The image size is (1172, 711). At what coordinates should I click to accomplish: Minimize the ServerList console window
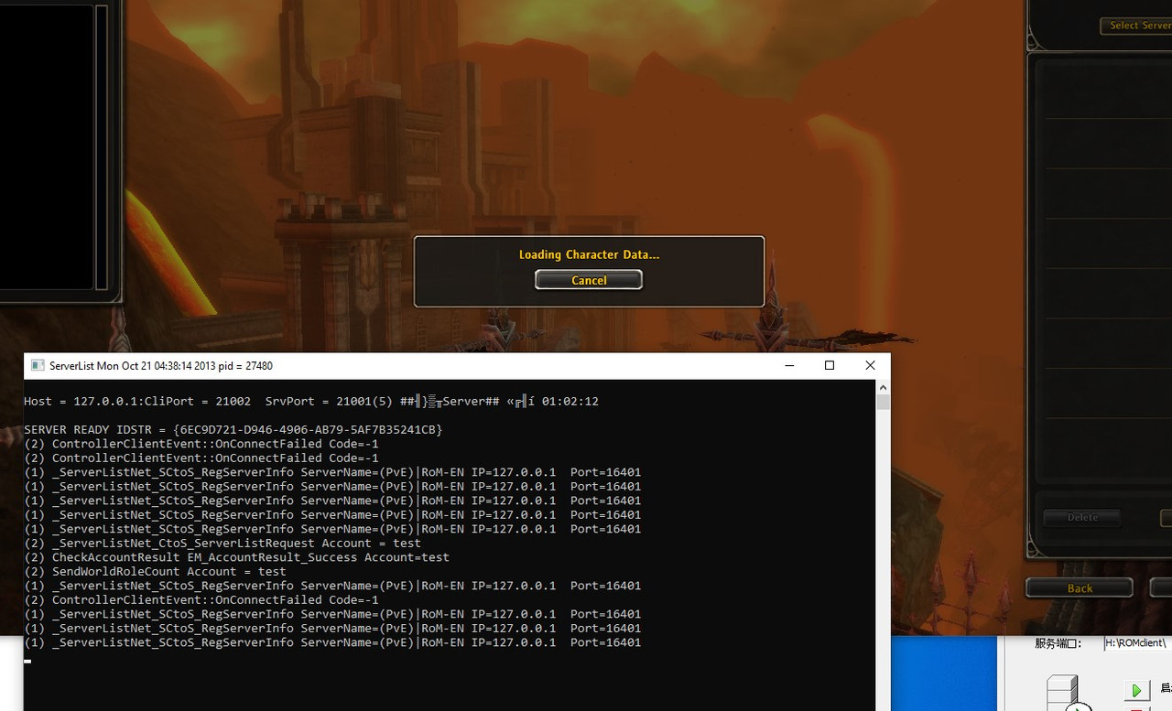coord(789,365)
